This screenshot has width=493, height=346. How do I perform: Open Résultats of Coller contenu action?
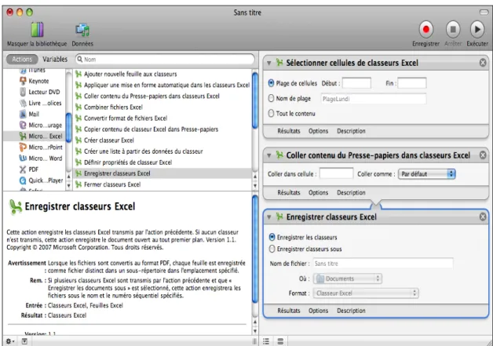tap(289, 192)
